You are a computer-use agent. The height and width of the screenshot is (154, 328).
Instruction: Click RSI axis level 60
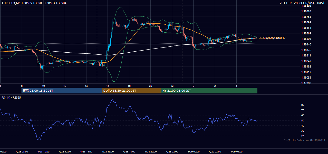[303, 115]
